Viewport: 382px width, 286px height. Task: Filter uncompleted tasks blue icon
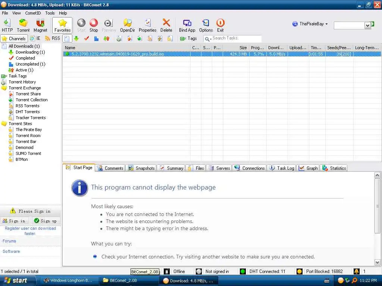click(97, 38)
